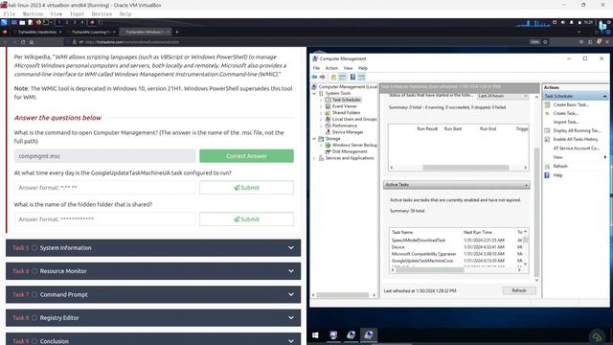The width and height of the screenshot is (613, 345).
Task: Expand the Task Scheduler tree node
Action: click(322, 100)
